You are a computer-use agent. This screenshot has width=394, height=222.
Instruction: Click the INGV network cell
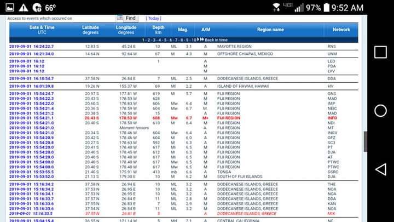pos(333,133)
